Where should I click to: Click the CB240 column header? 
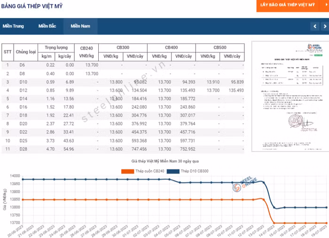pos(86,48)
